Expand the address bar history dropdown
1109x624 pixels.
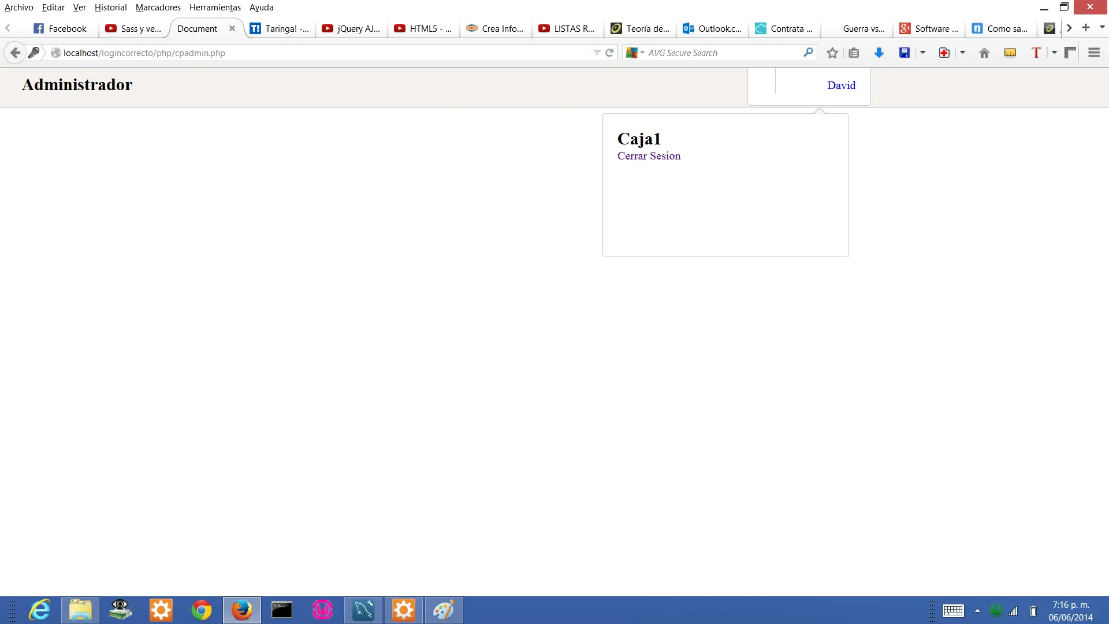click(x=596, y=53)
